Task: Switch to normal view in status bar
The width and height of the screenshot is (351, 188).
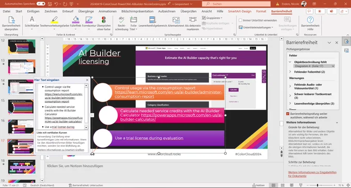Action: (x=274, y=185)
